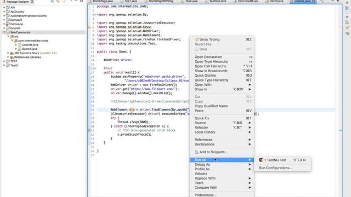The width and height of the screenshot is (351, 197).
Task: Collapse the imports fold marker at line 3
Action: [x=95, y=15]
